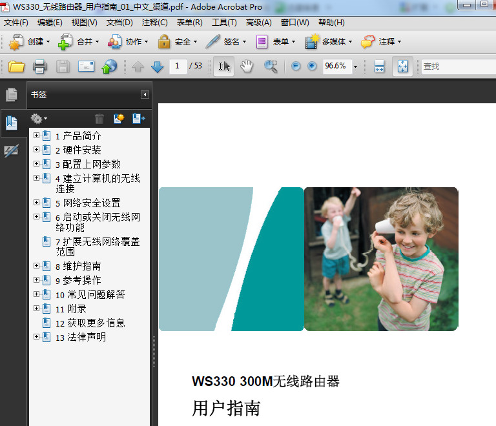Viewport: 496px width, 426px height.
Task: Click the cover photo of two children
Action: tap(381, 259)
